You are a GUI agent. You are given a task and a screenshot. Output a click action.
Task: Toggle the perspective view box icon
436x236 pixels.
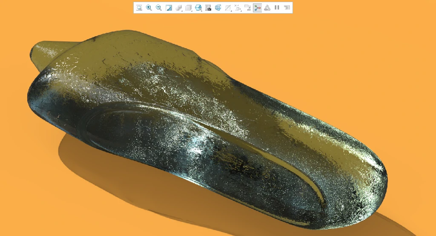pos(218,8)
